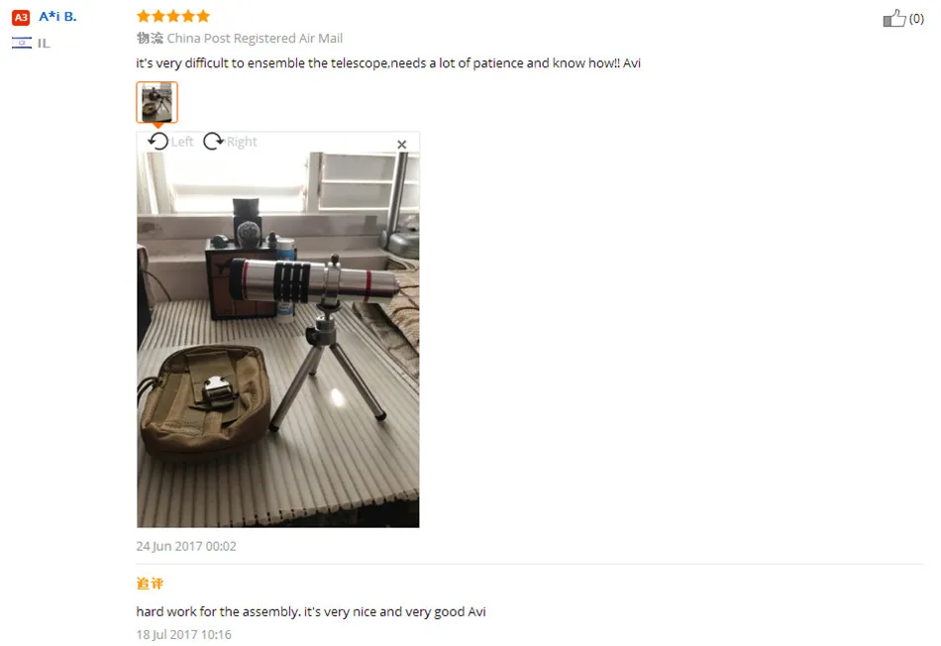This screenshot has height=646, width=941.
Task: Click the helpful vote count (0)
Action: (x=916, y=19)
